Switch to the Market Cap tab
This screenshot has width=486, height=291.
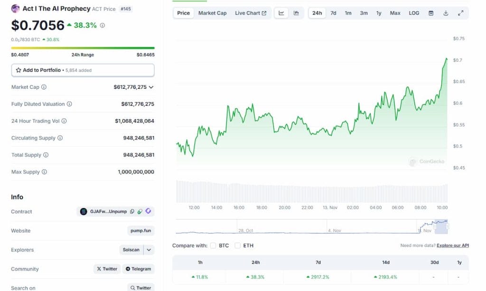pos(212,13)
